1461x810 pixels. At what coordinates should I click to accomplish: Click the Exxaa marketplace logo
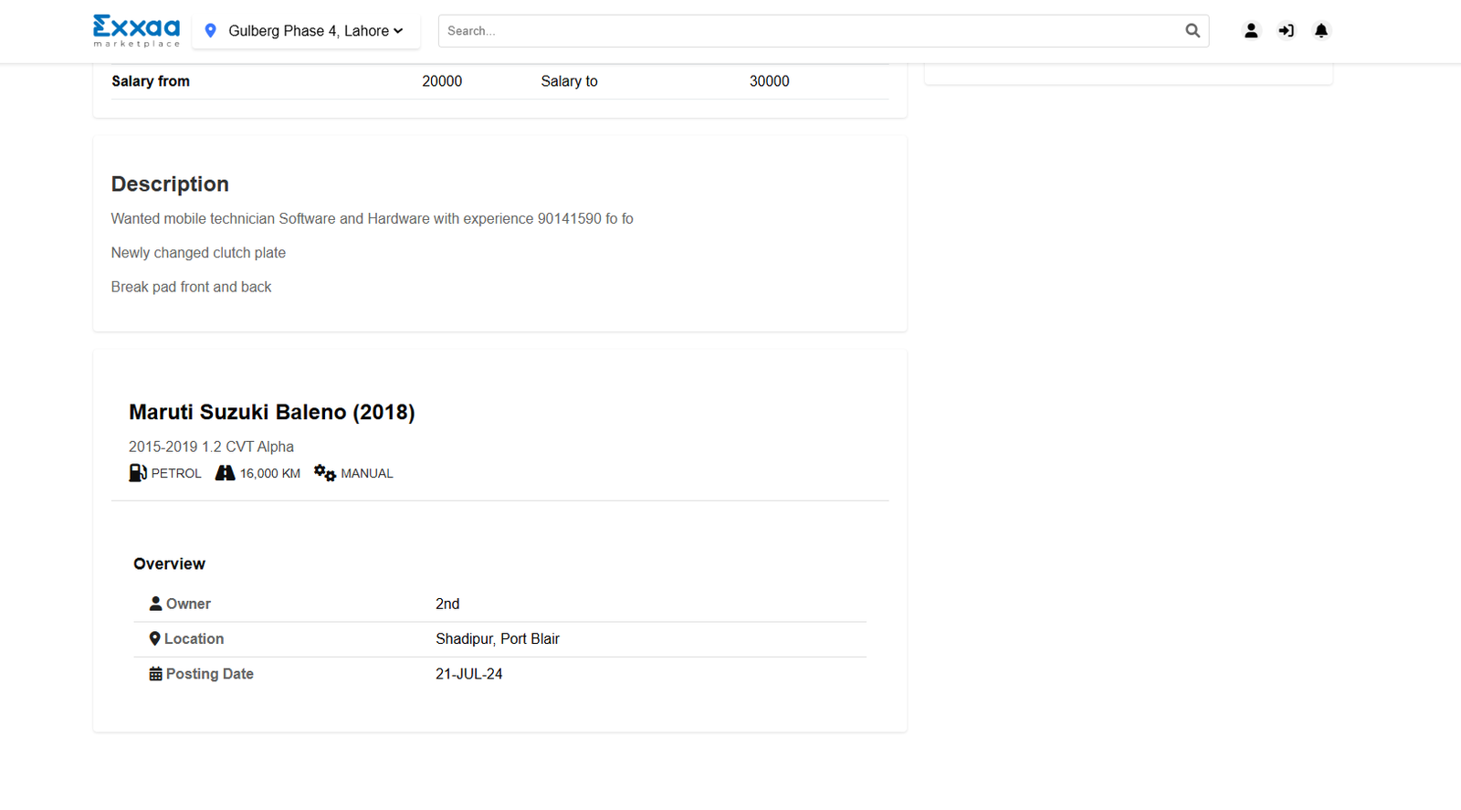(x=136, y=30)
